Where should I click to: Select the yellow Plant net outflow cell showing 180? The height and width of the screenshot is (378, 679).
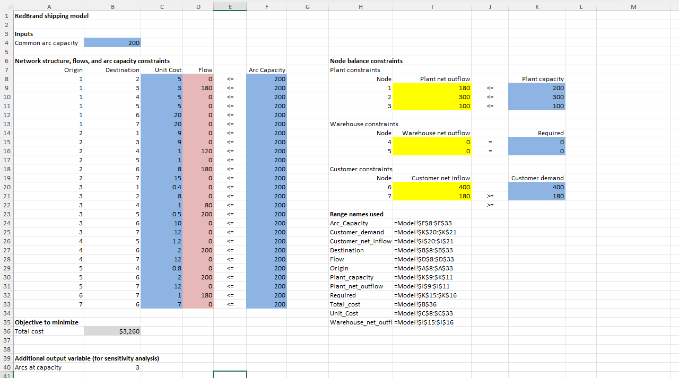pyautogui.click(x=432, y=87)
